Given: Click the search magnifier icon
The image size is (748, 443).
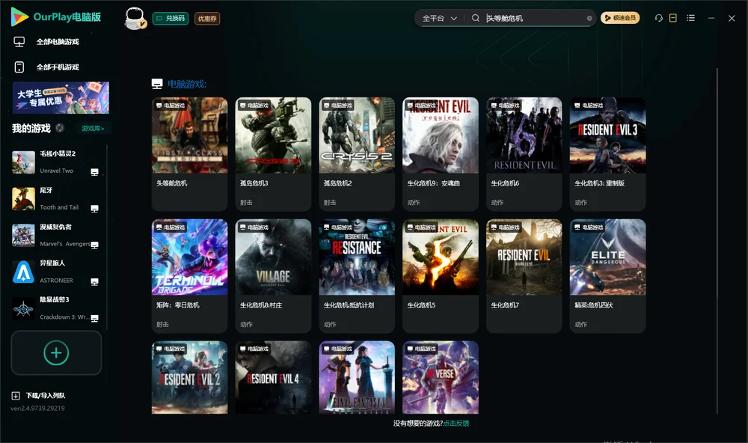Looking at the screenshot, I should pyautogui.click(x=476, y=18).
